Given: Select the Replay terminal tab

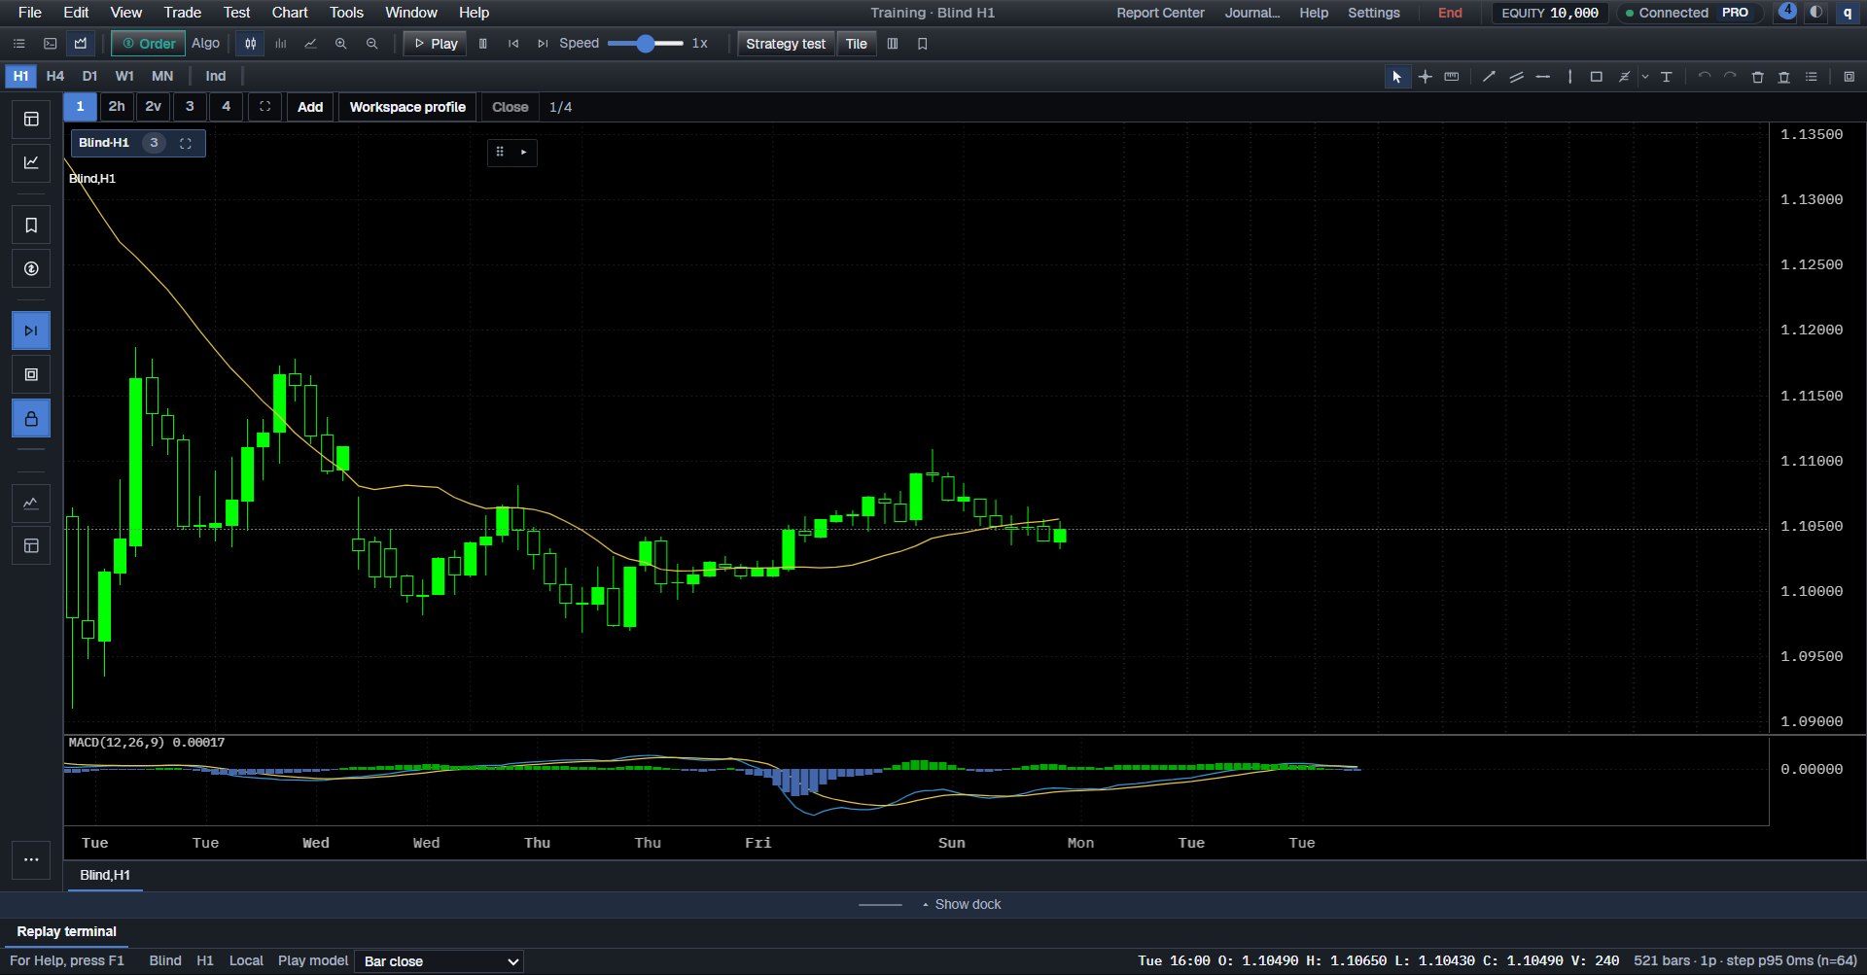Looking at the screenshot, I should [67, 931].
